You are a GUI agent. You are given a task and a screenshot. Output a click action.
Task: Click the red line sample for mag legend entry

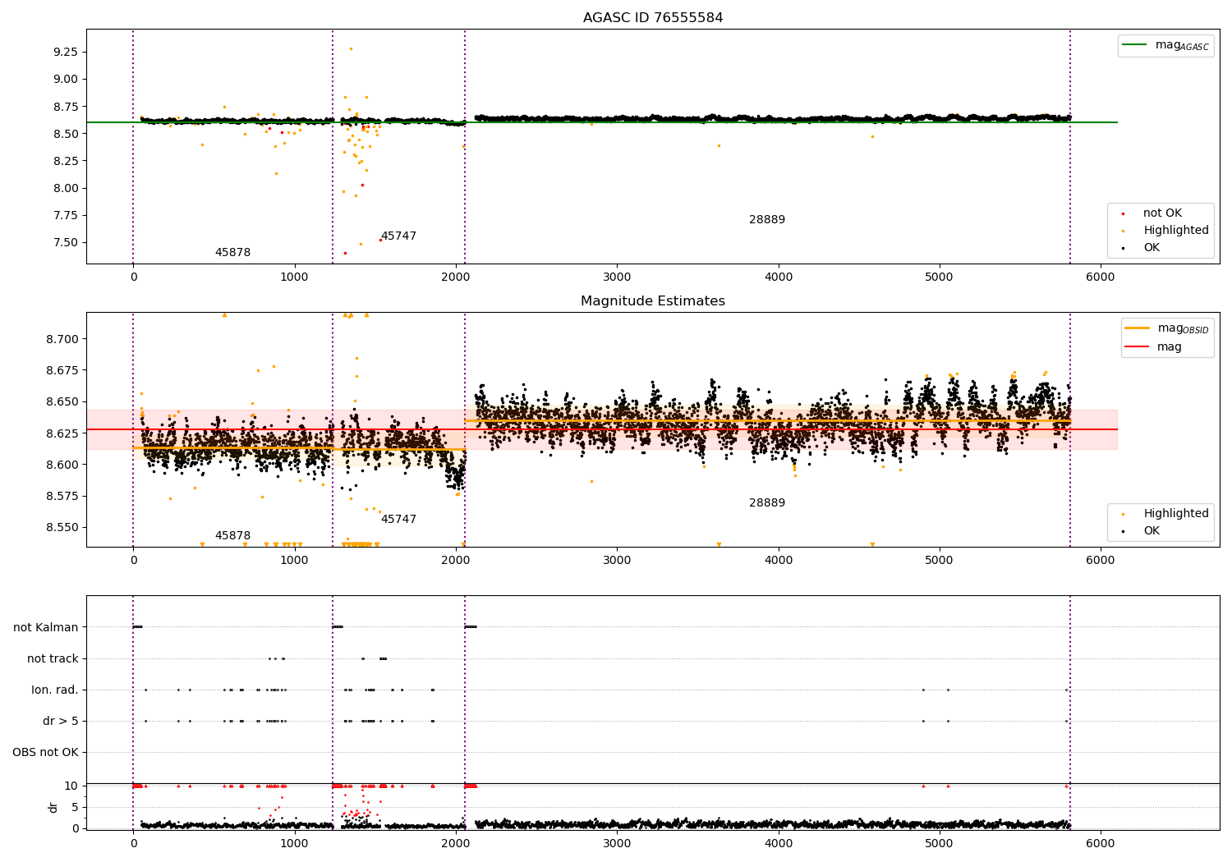(x=1138, y=346)
